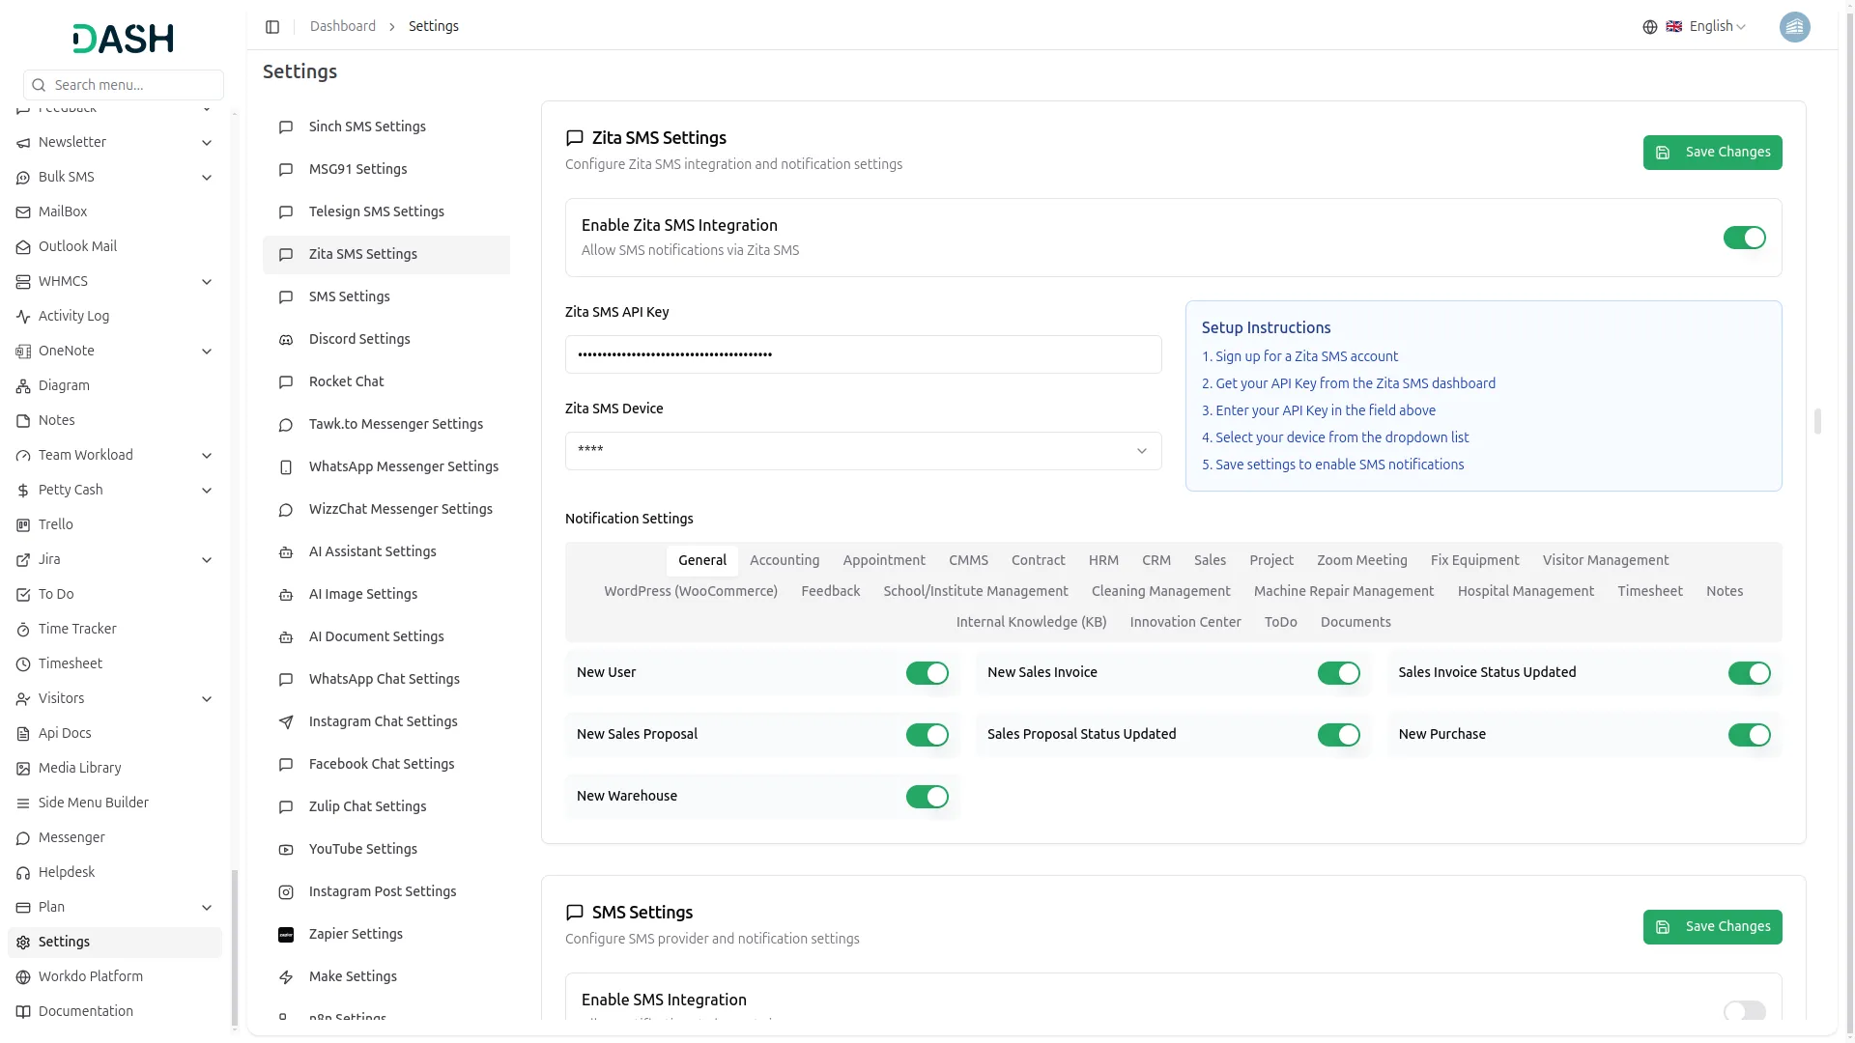Screen dimensions: 1855x1043
Task: Open AI Assistant Settings section
Action: (386, 552)
